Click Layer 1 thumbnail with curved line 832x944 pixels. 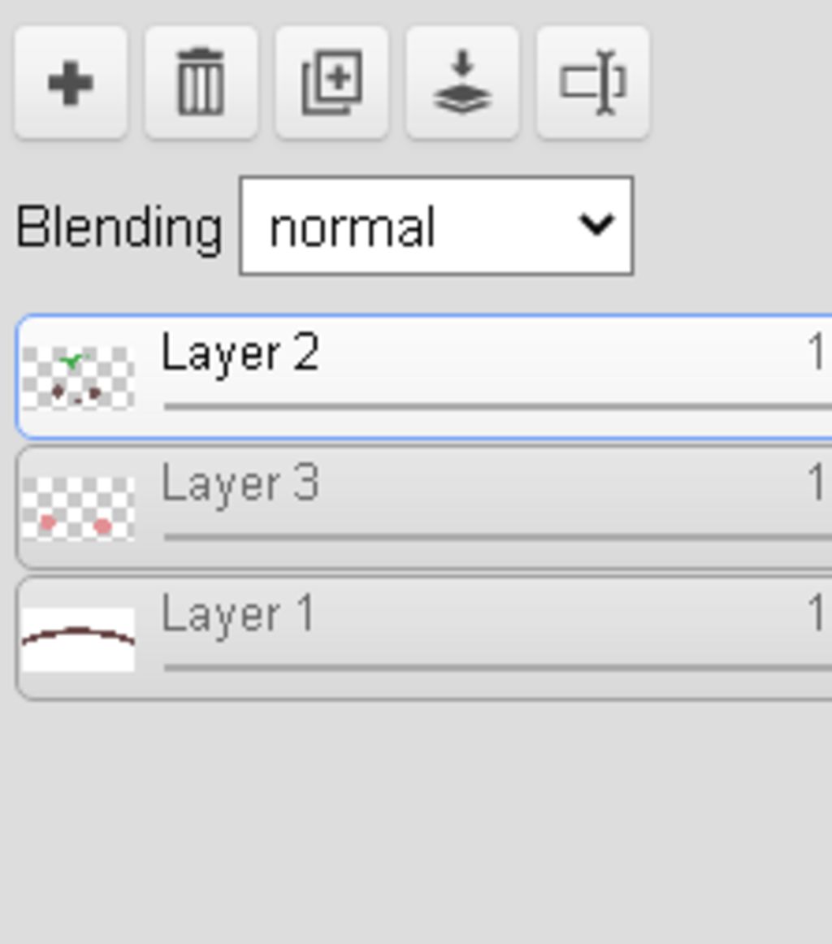pos(78,639)
